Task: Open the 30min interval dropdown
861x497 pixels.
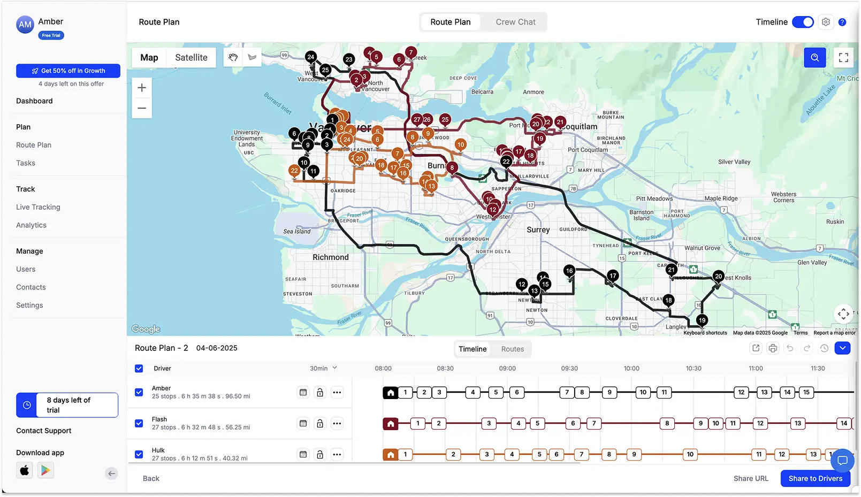Action: coord(324,368)
